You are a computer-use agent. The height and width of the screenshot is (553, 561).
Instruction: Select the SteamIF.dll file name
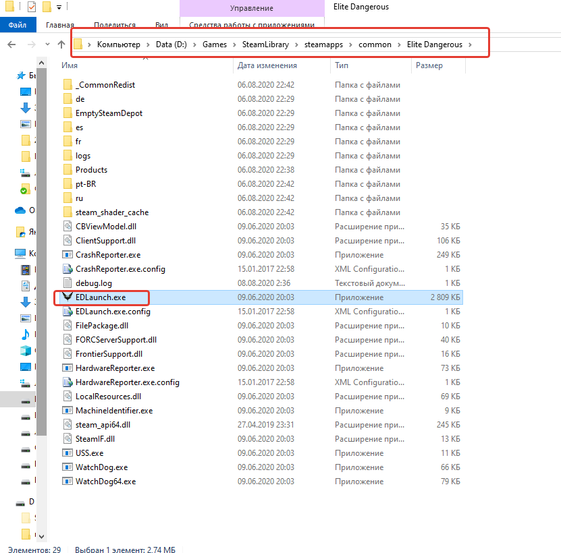(95, 438)
